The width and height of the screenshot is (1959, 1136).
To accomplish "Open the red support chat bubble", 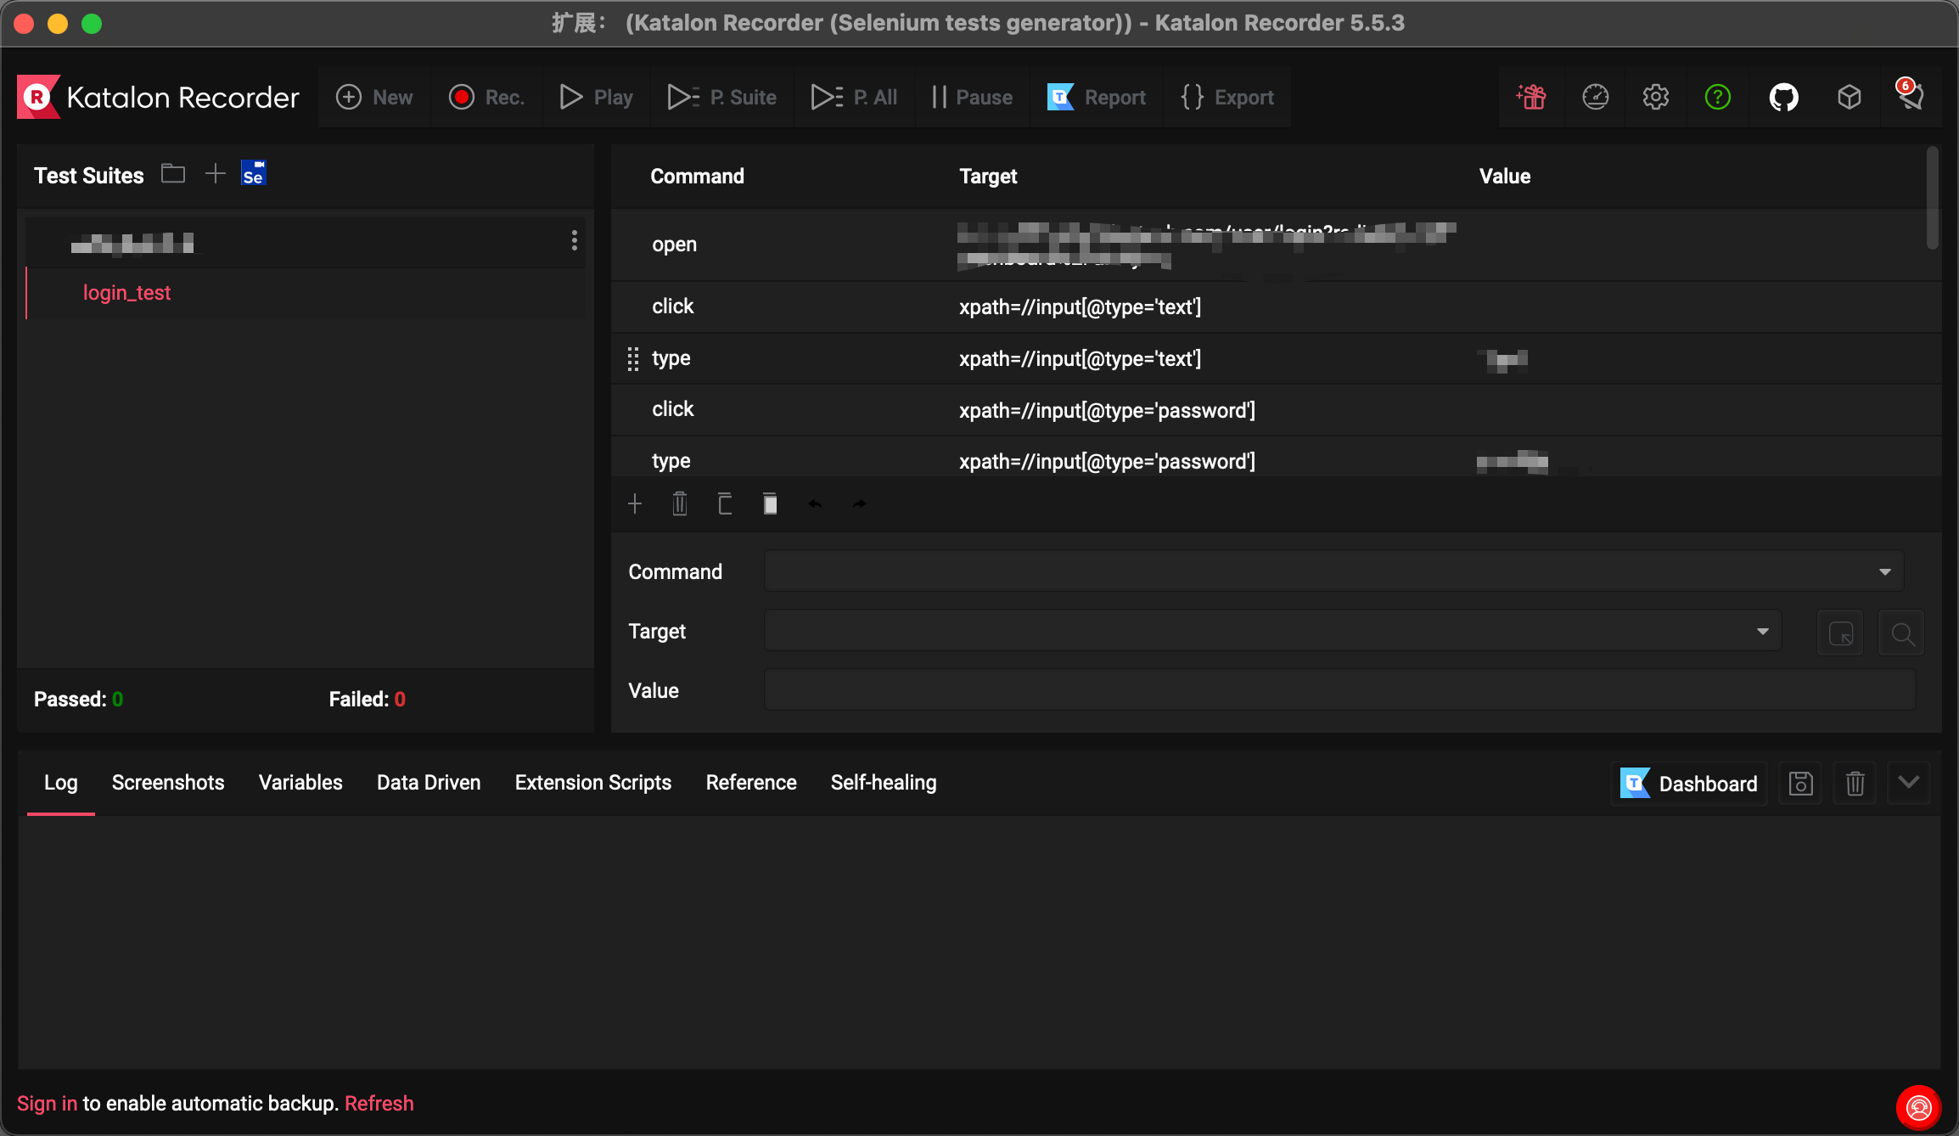I will coord(1918,1107).
